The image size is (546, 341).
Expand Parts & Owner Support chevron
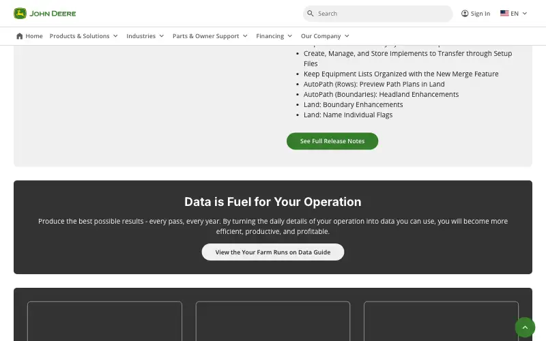245,36
